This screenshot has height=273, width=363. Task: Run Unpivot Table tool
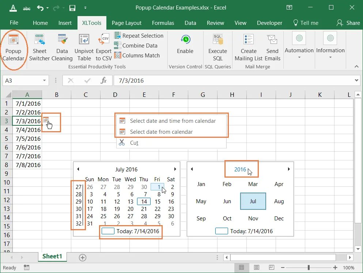tap(84, 48)
